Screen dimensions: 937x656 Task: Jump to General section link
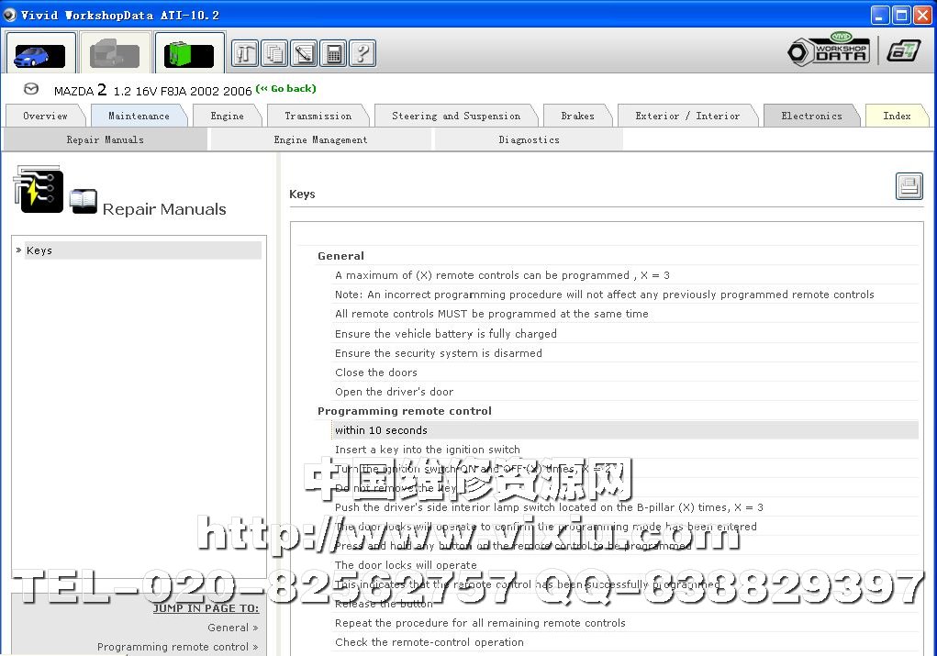tap(231, 628)
